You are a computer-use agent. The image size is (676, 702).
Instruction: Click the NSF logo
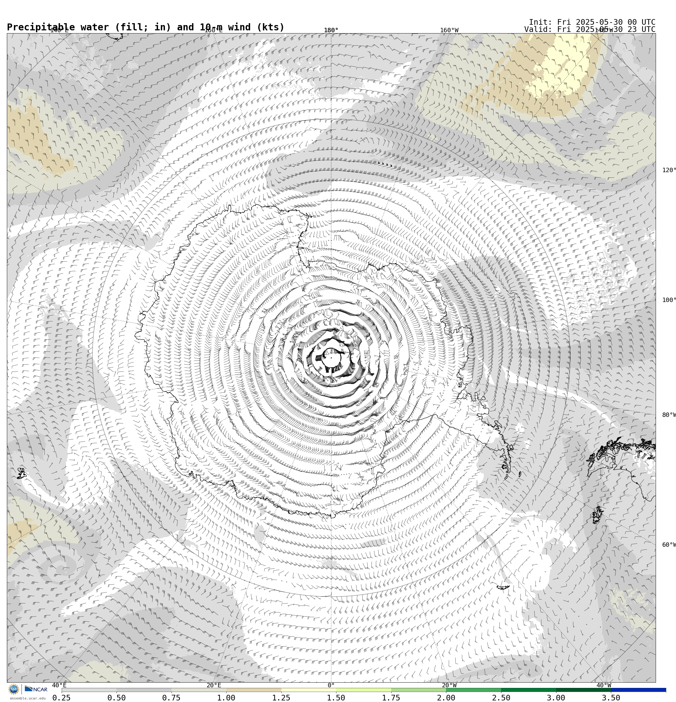click(x=14, y=689)
